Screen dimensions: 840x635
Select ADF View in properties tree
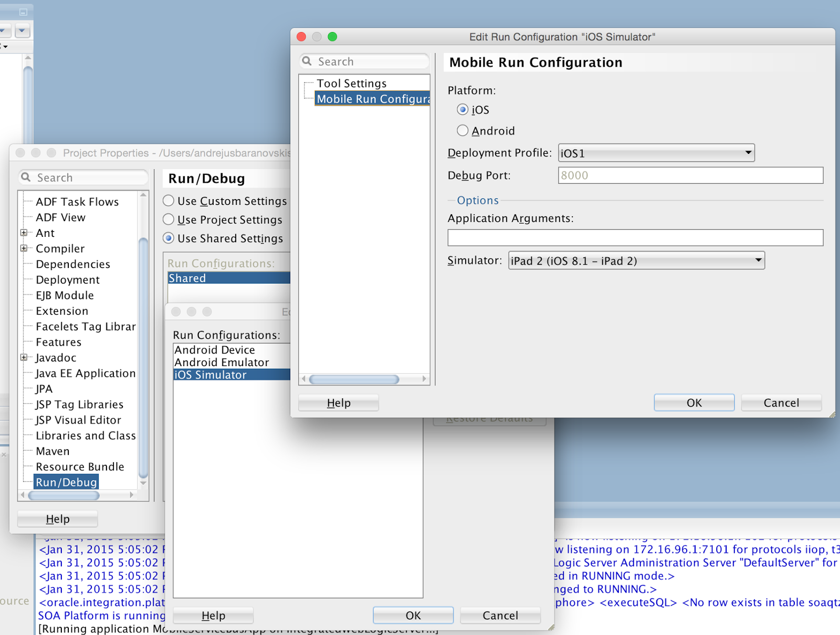click(x=60, y=217)
